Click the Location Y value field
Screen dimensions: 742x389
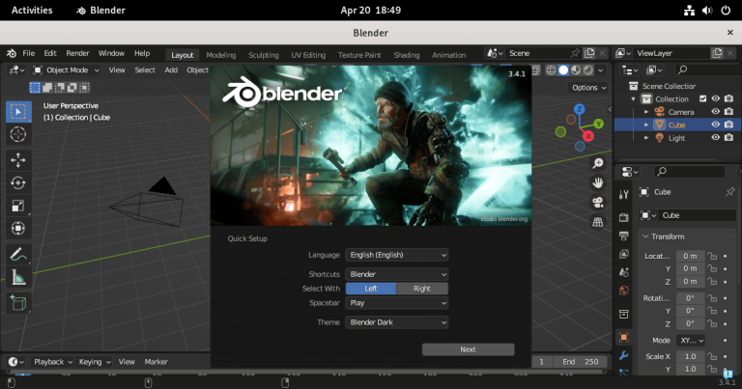pyautogui.click(x=691, y=268)
